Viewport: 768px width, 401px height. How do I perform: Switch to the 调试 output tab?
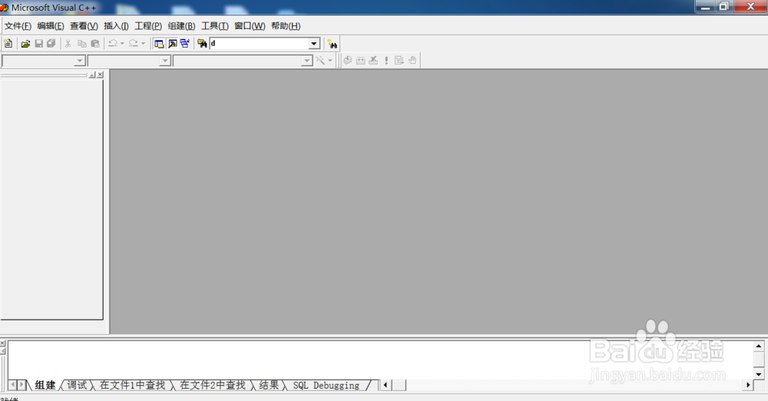point(76,386)
